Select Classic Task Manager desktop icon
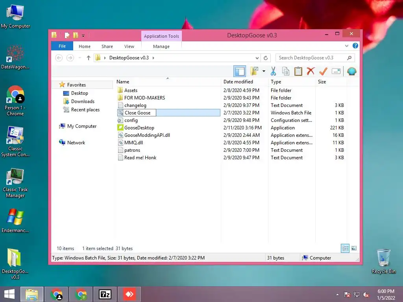403x302 pixels. [15, 183]
